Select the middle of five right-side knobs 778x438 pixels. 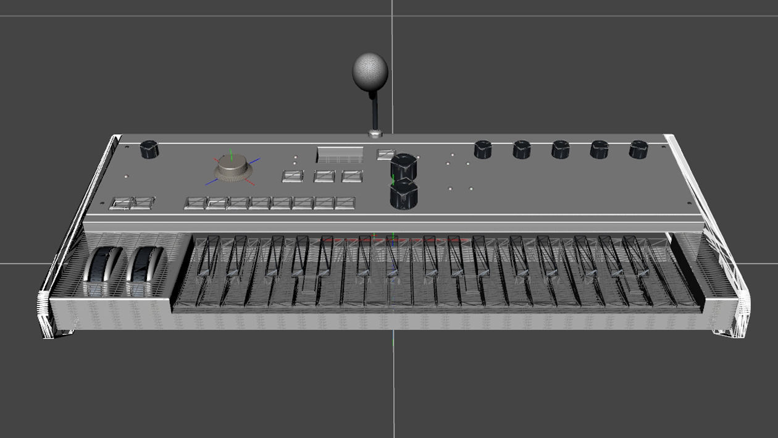coord(561,150)
